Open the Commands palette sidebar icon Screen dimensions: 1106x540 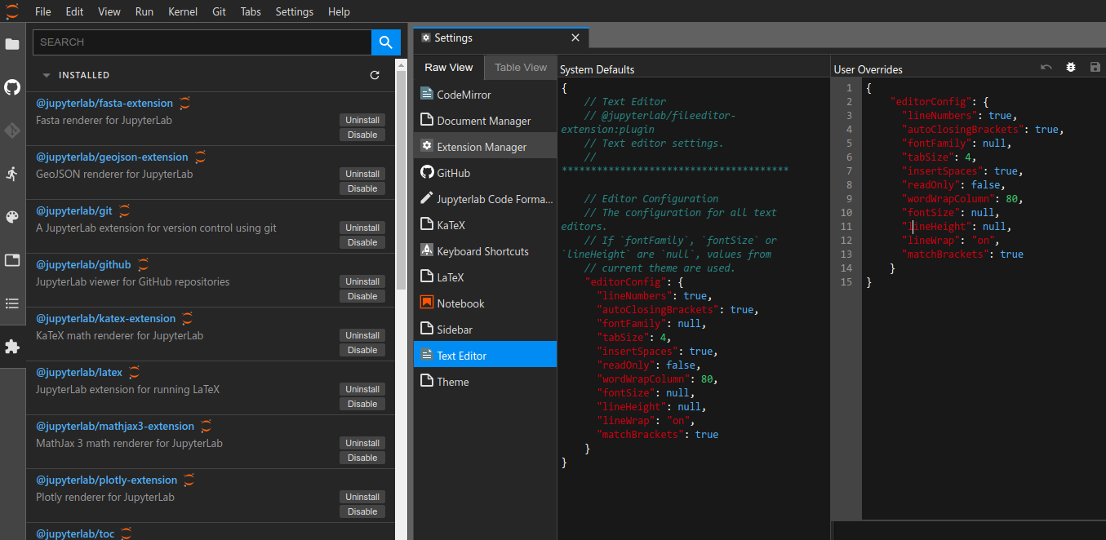(12, 217)
